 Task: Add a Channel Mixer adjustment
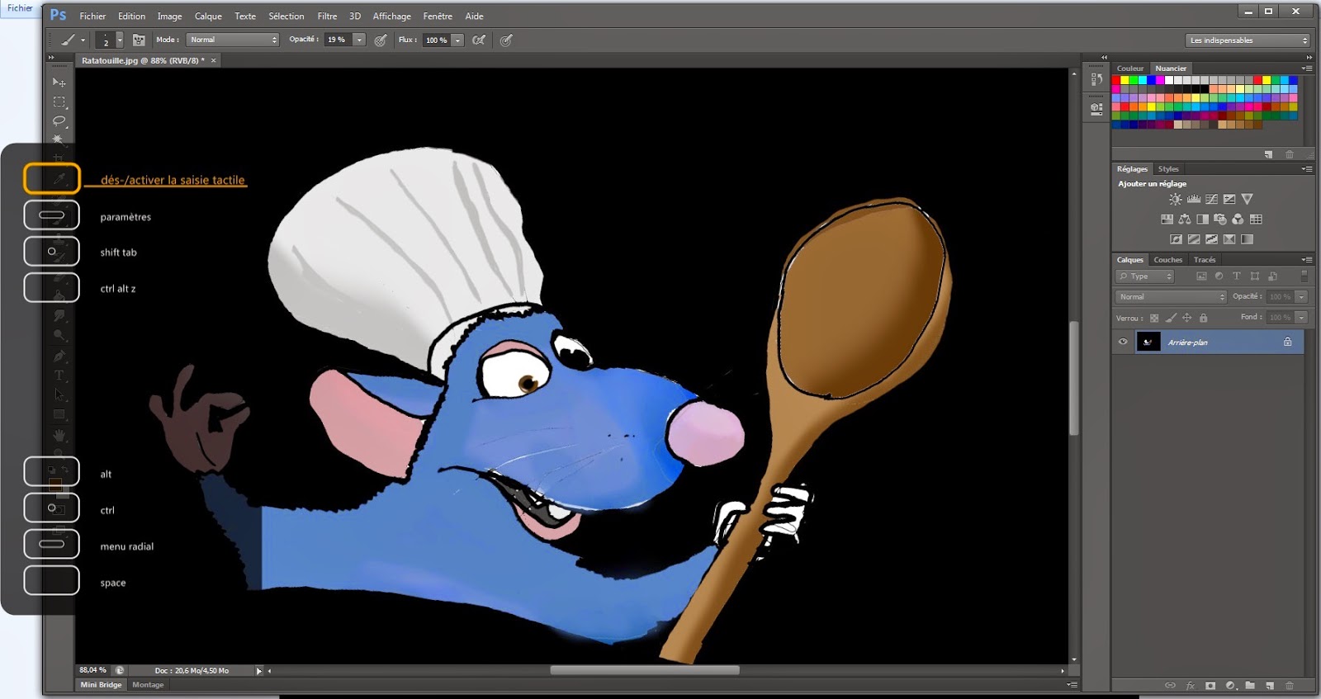[1238, 220]
